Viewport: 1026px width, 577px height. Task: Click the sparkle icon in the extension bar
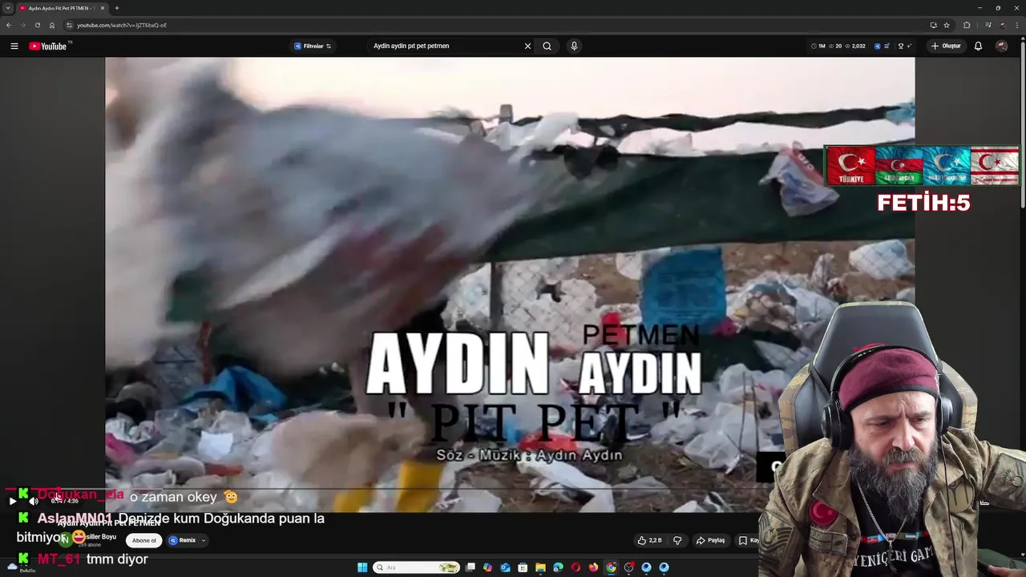[909, 46]
